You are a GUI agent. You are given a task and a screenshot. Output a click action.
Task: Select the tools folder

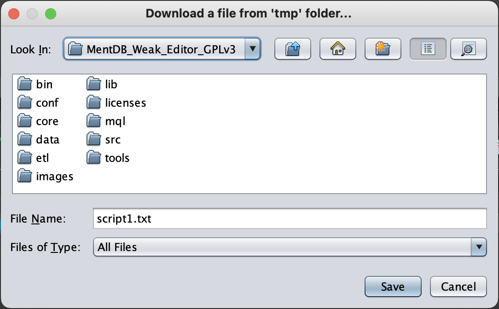[x=117, y=158]
